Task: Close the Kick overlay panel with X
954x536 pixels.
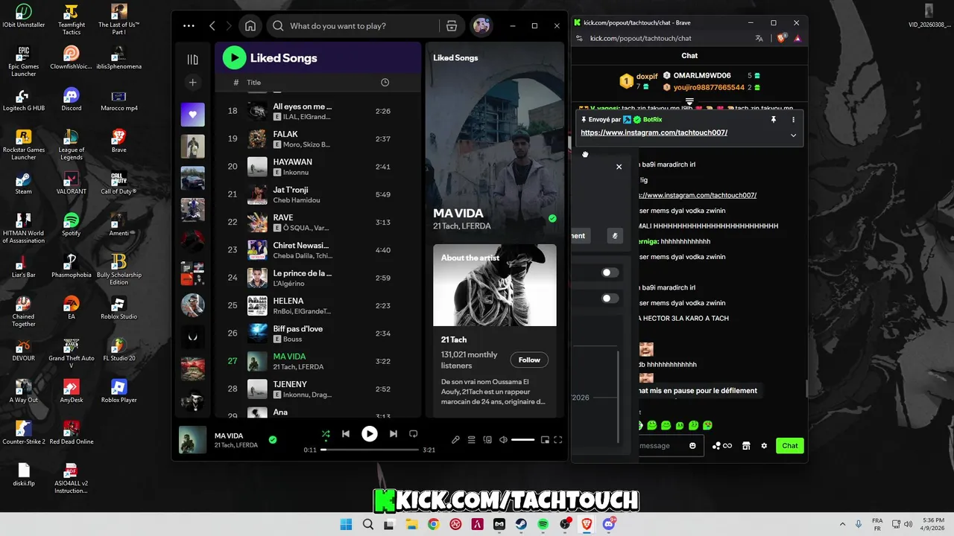Action: click(619, 167)
